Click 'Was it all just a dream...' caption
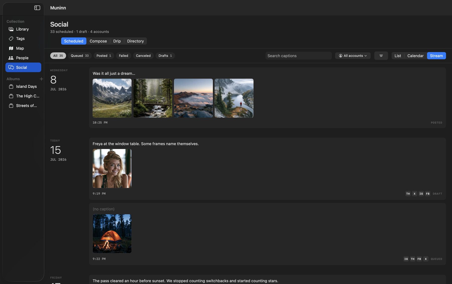This screenshot has height=284, width=452. (114, 73)
